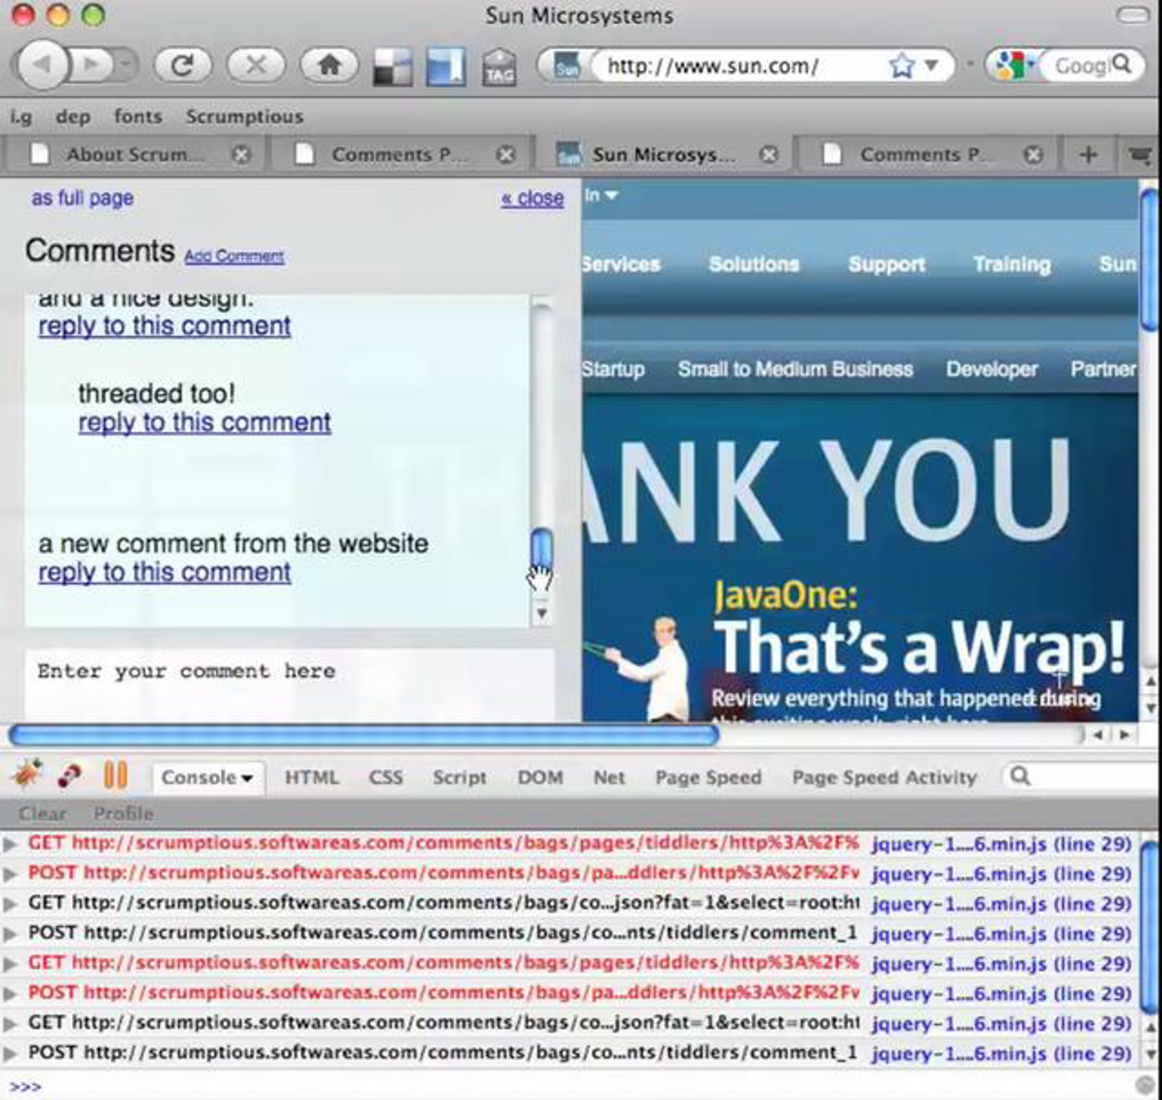
Task: Click the down arrow of the comments list scrollbar
Action: click(x=542, y=613)
